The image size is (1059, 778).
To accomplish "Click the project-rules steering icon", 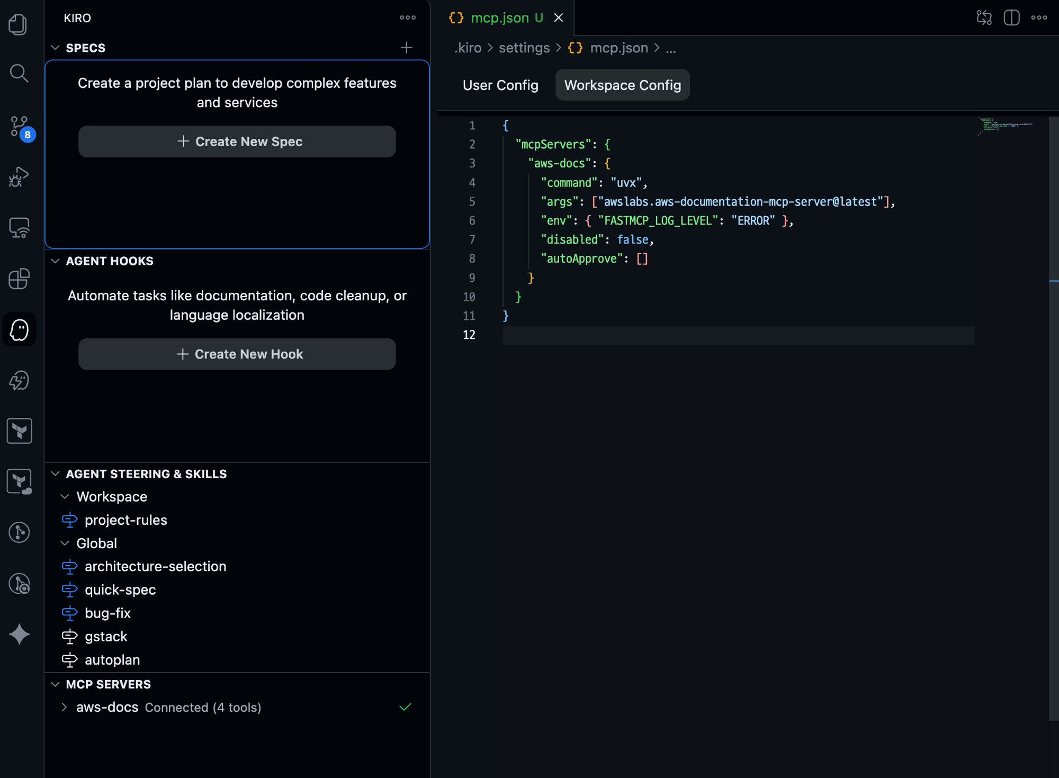I will click(x=69, y=520).
